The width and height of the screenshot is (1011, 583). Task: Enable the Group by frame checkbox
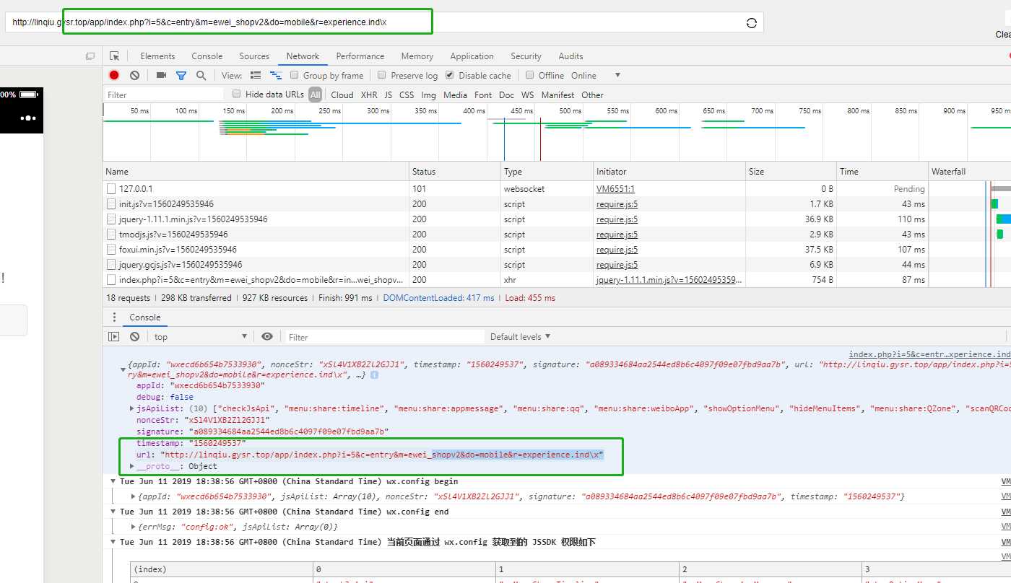tap(295, 75)
